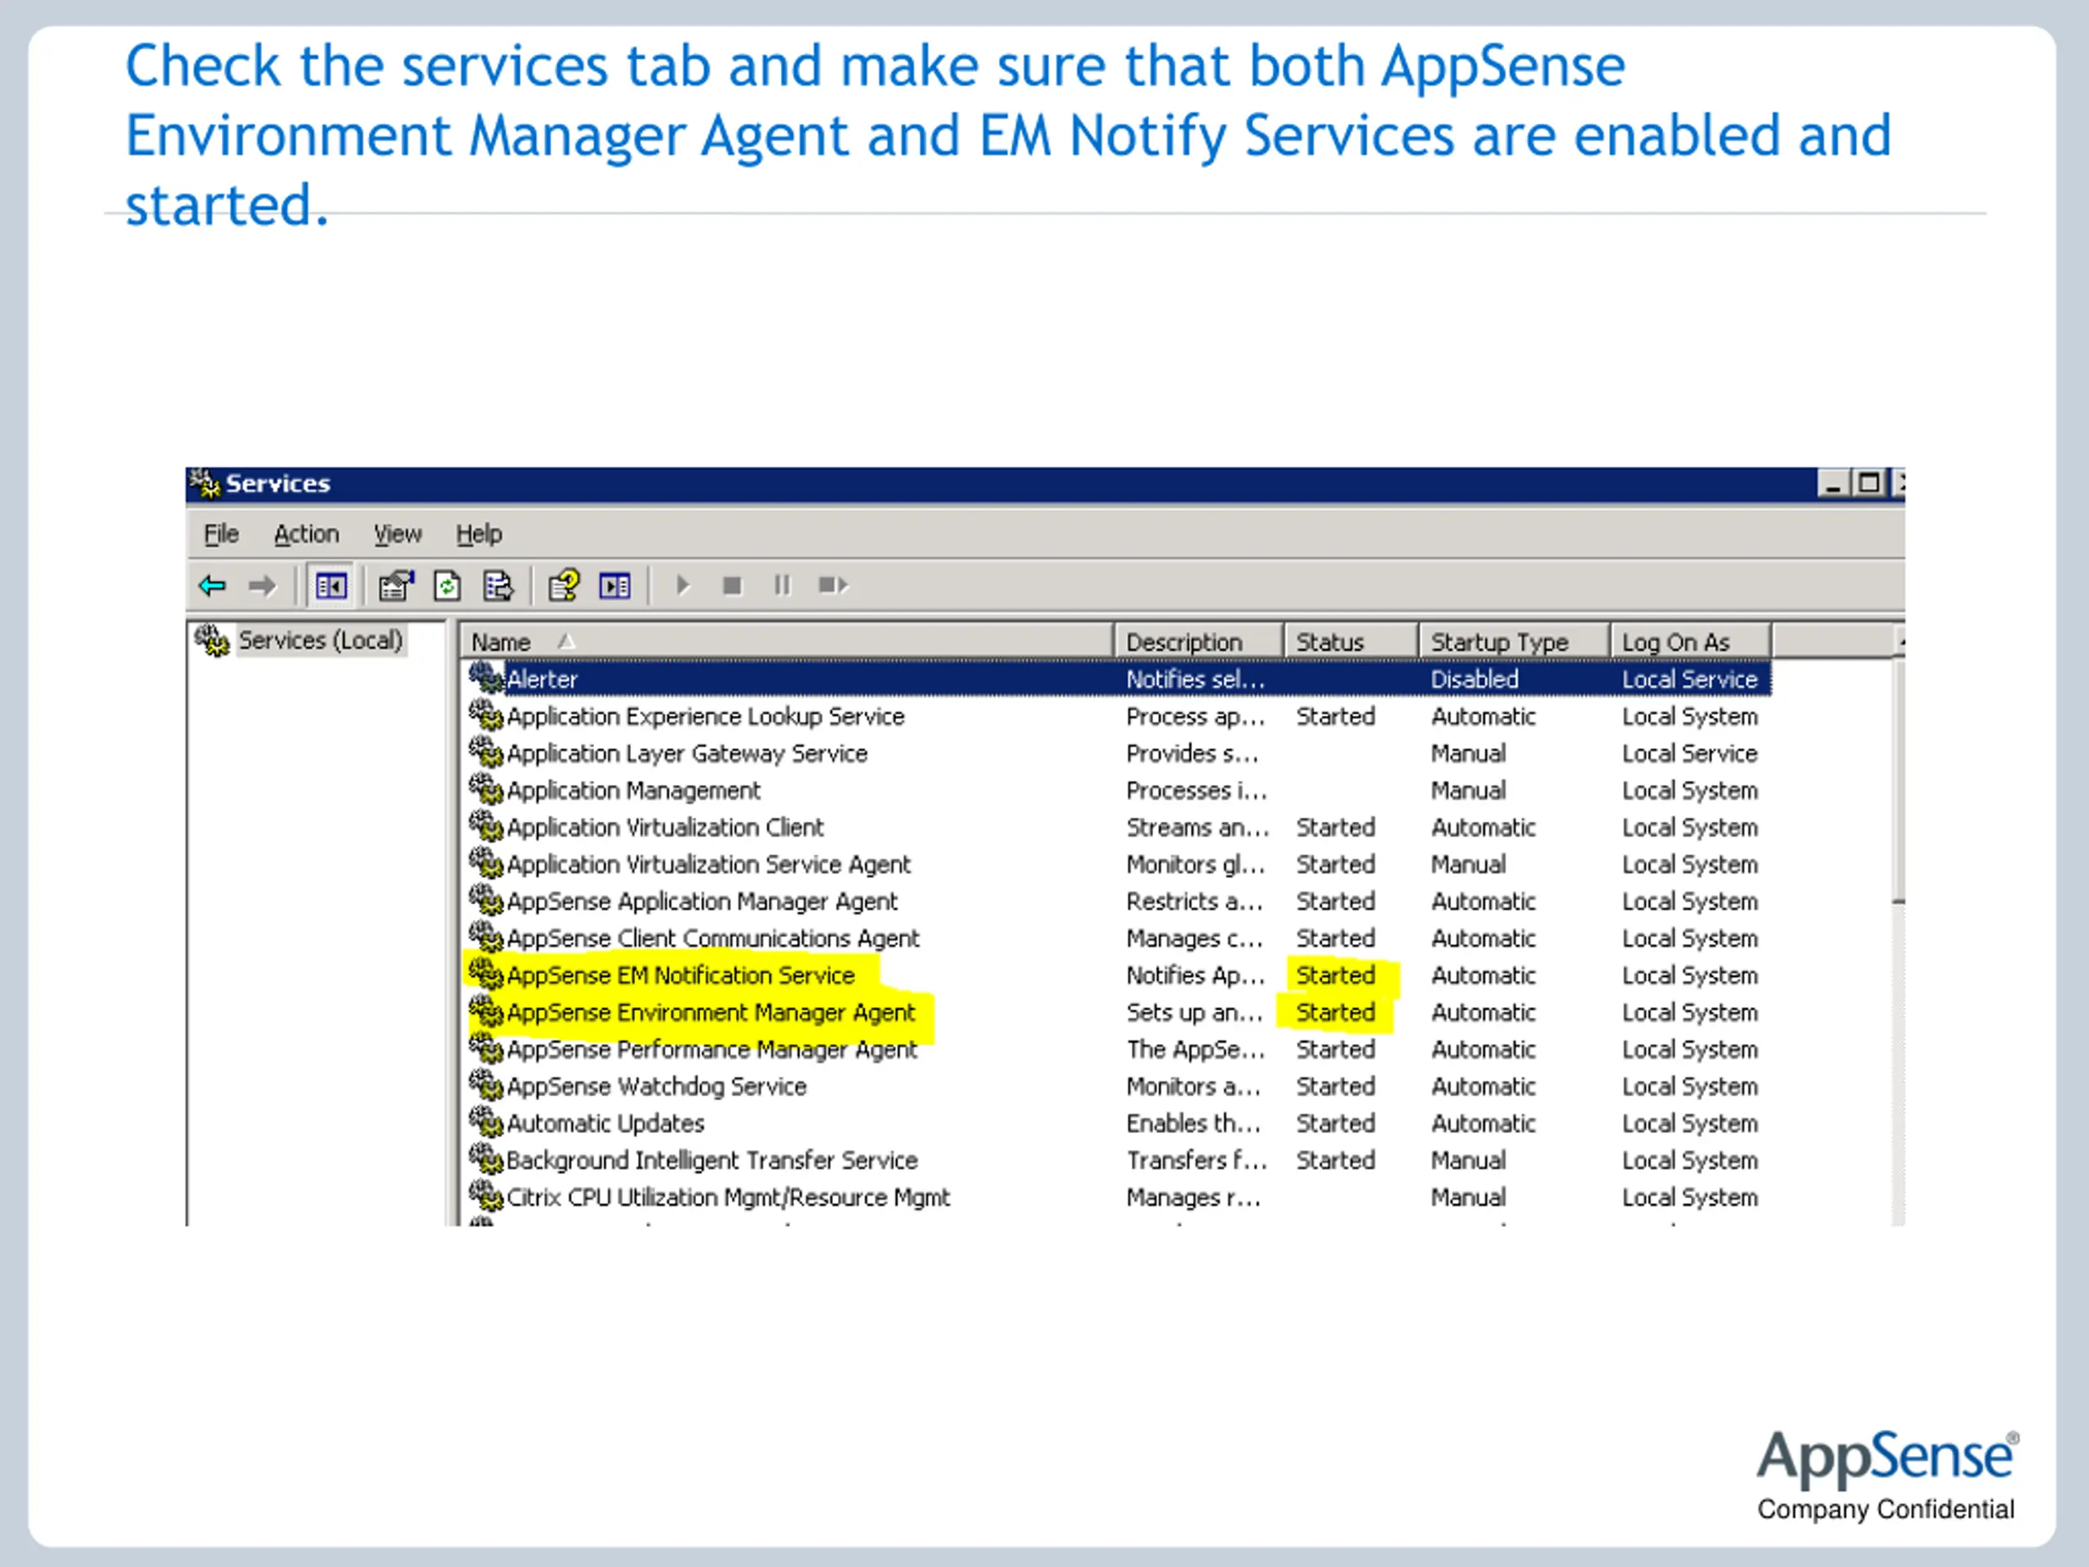Viewport: 2089px width, 1567px height.
Task: Click gear icon of AppSense Environment Manager Agent
Action: pyautogui.click(x=486, y=1010)
